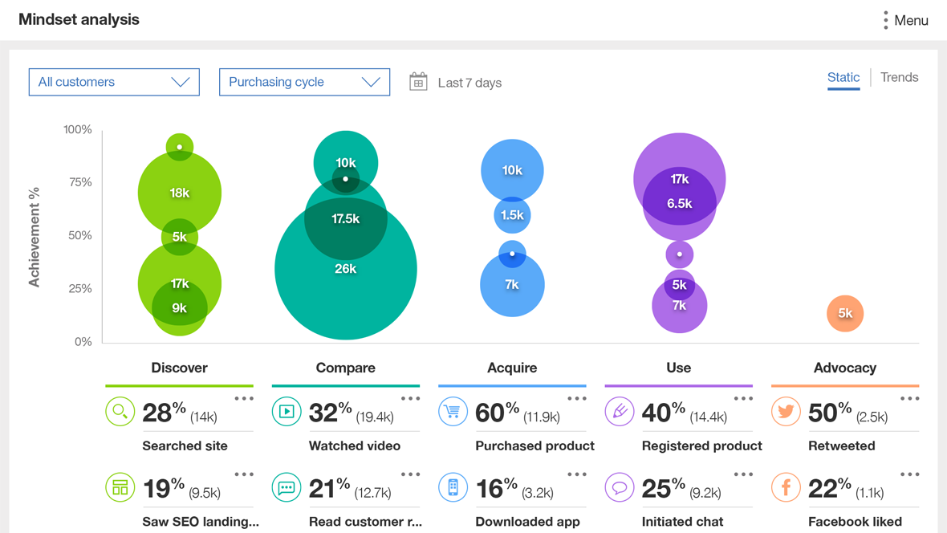Viewport: 947px width, 533px height.
Task: Click the Registered product pen icon
Action: (x=619, y=412)
